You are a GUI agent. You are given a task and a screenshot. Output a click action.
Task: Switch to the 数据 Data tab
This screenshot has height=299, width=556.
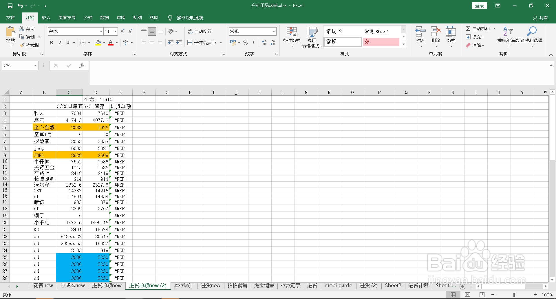105,18
